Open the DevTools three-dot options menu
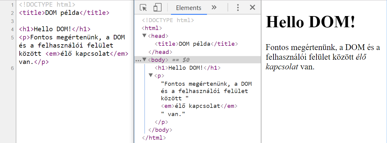 point(238,8)
